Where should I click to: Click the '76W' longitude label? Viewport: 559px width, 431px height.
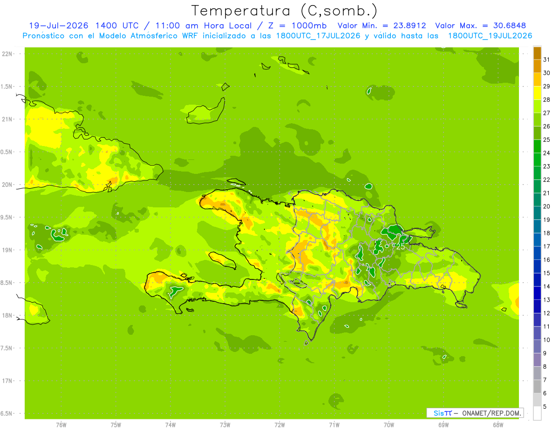pos(61,425)
